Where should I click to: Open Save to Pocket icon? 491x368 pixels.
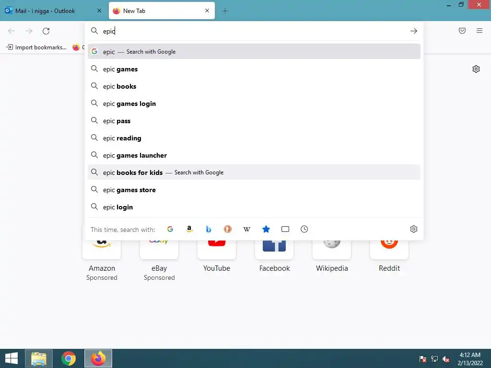point(462,31)
